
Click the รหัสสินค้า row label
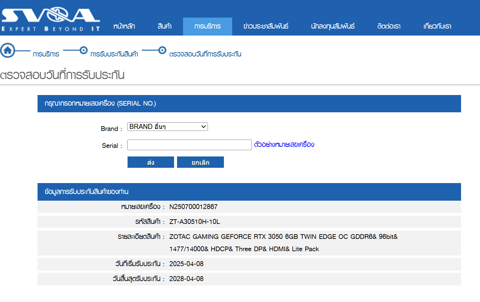click(x=150, y=222)
